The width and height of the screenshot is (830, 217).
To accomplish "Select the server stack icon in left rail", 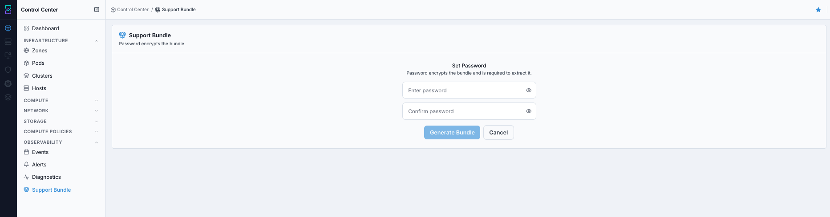I will tap(8, 42).
